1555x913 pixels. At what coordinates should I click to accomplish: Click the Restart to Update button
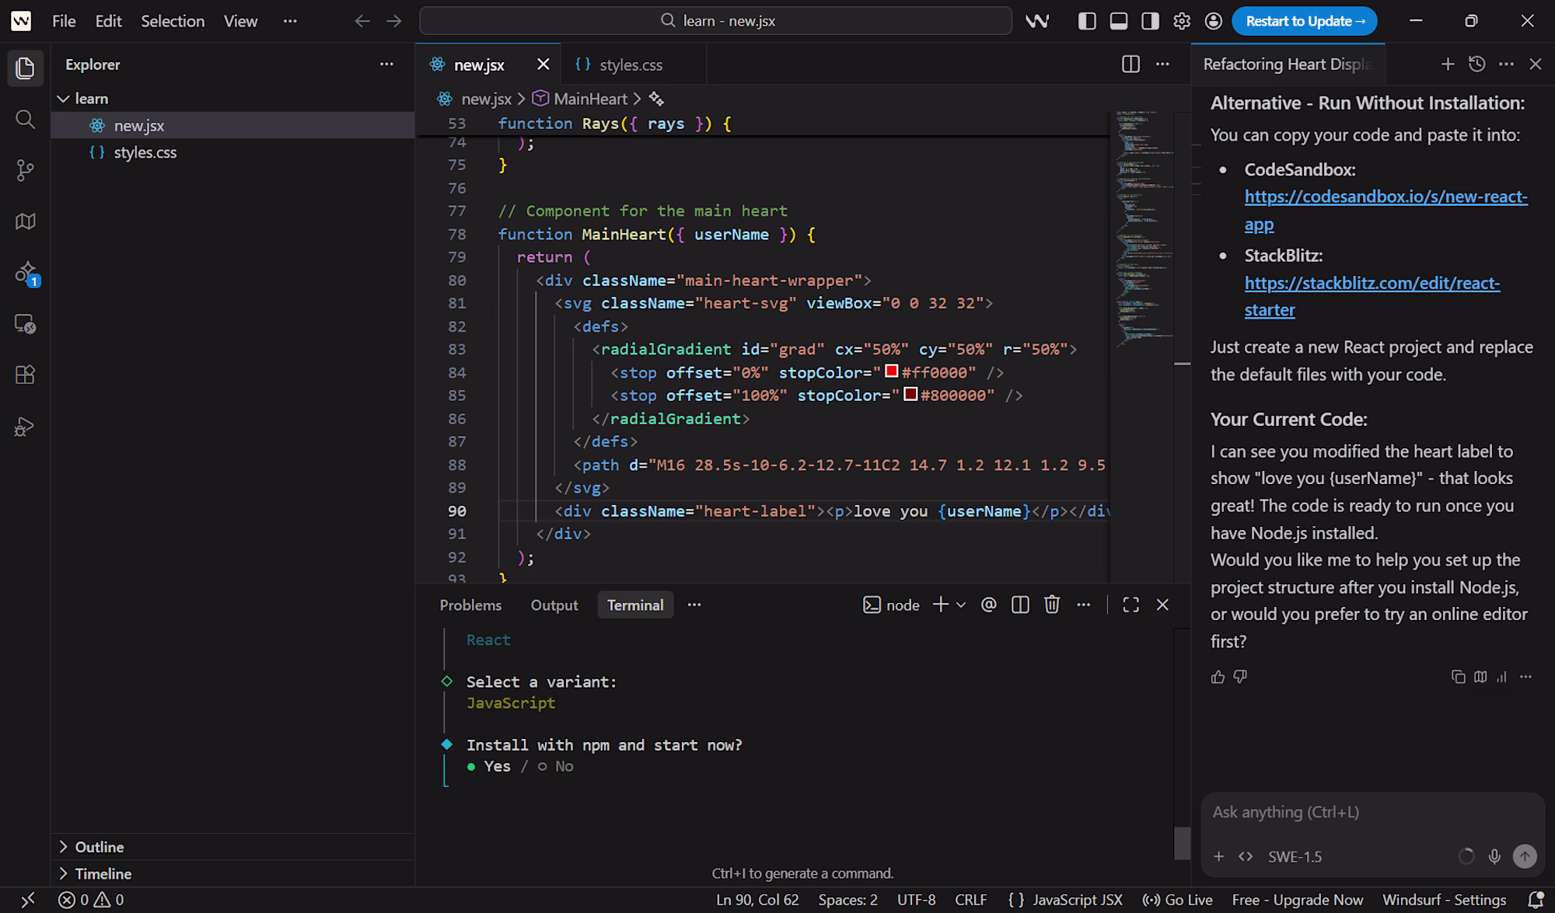[x=1304, y=21]
